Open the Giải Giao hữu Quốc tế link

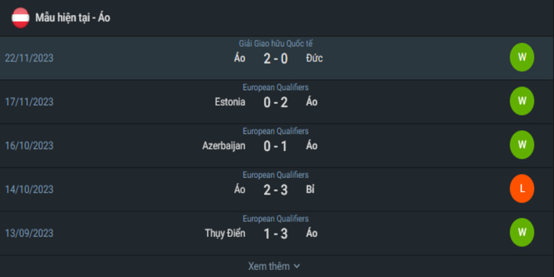[x=276, y=44]
